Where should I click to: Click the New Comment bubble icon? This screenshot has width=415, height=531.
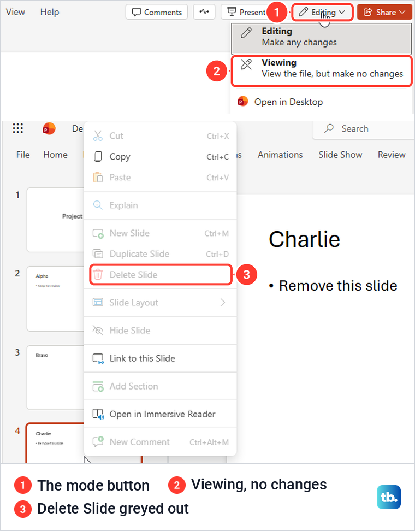tap(98, 441)
